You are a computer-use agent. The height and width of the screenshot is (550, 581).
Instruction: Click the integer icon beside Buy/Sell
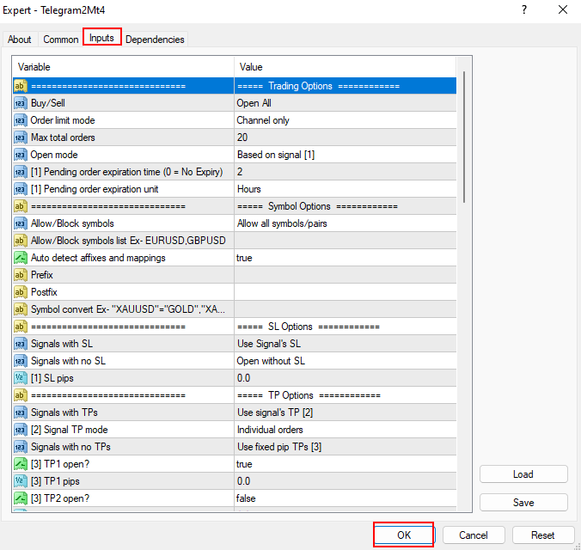[21, 103]
